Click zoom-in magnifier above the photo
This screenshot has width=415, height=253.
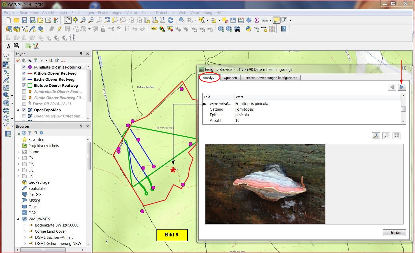(376, 136)
